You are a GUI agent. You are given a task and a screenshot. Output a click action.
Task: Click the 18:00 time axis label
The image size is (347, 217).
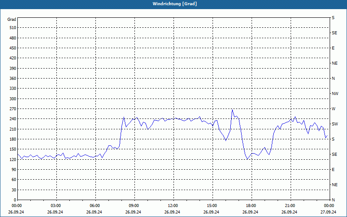[x=251, y=206]
